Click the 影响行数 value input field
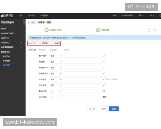161x129 pixels. (x=83, y=91)
